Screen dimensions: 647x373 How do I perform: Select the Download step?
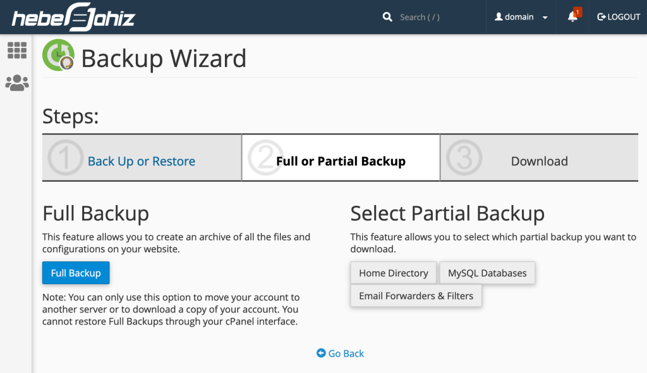pos(539,162)
